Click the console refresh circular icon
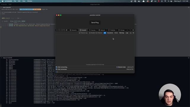Viewport: 190px width, 107px height. point(131,33)
